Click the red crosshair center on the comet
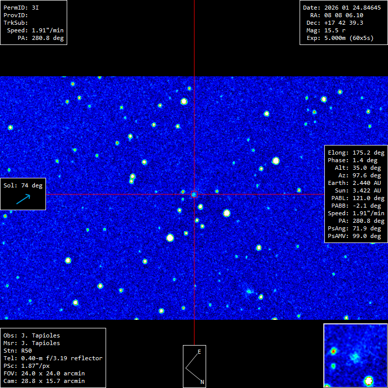This screenshot has width=388, height=388. pos(194,194)
